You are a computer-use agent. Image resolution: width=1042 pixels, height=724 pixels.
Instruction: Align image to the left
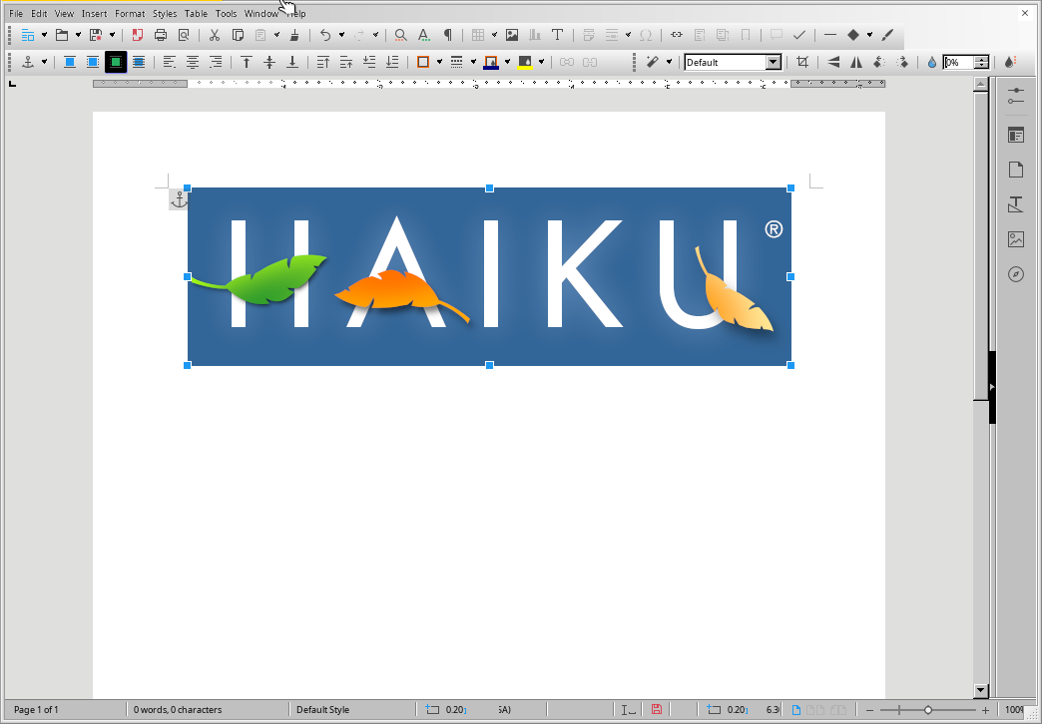point(170,62)
